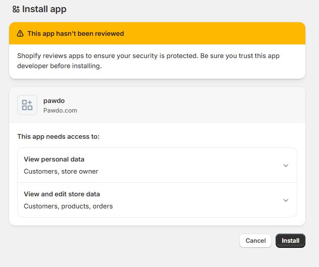This screenshot has height=267, width=319.
Task: Click "Customers, store owner" text
Action: (61, 172)
